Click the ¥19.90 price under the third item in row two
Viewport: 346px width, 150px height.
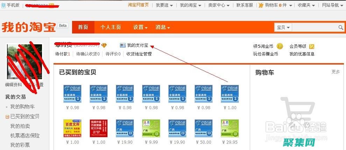tap(125, 142)
